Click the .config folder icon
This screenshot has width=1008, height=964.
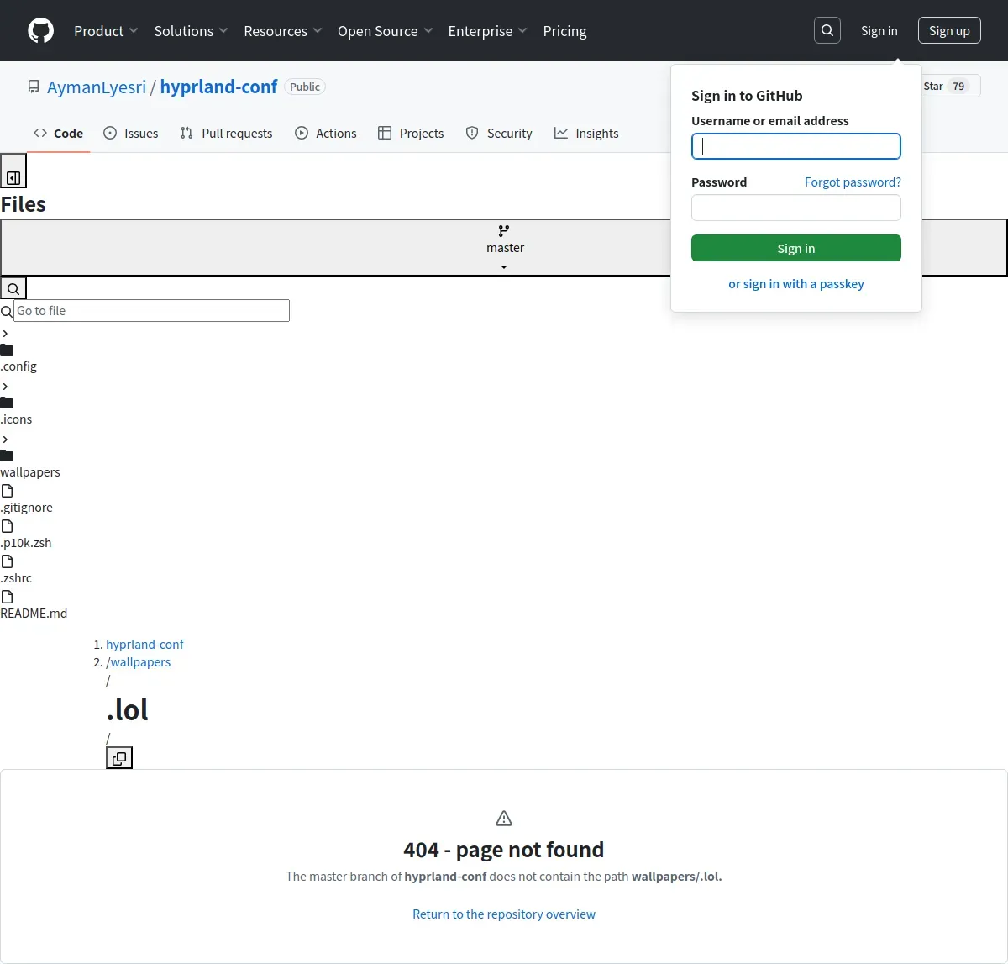tap(7, 350)
